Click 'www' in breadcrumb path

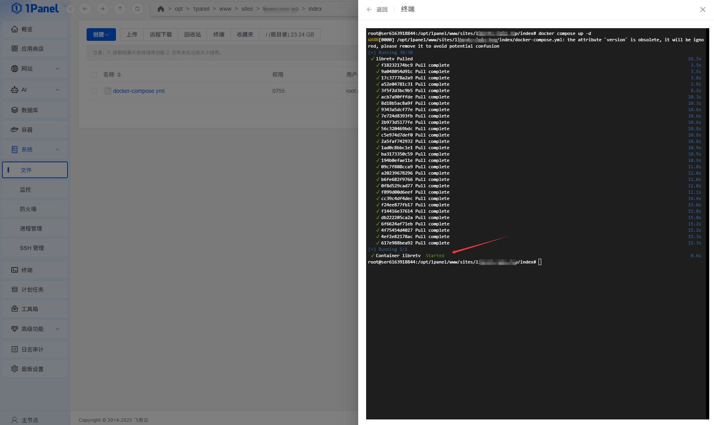click(x=225, y=9)
